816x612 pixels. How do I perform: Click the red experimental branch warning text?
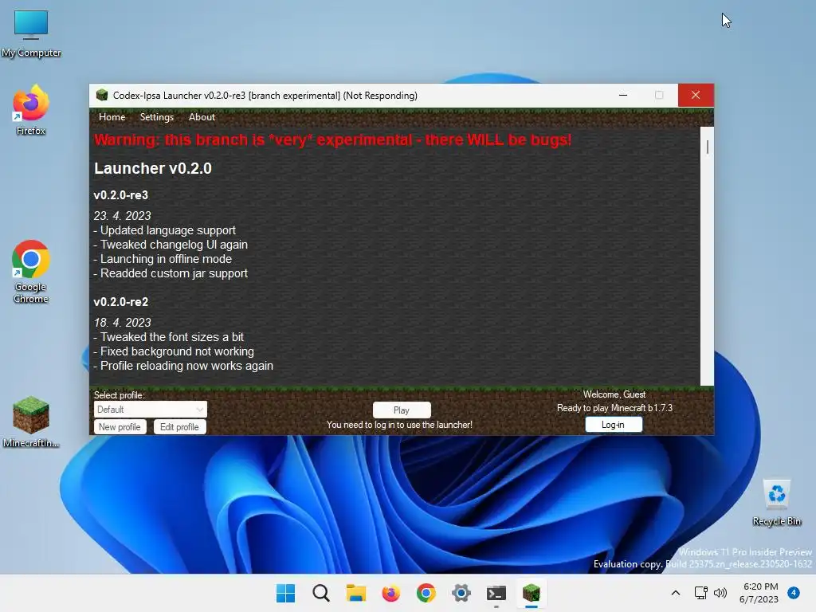[x=333, y=140]
